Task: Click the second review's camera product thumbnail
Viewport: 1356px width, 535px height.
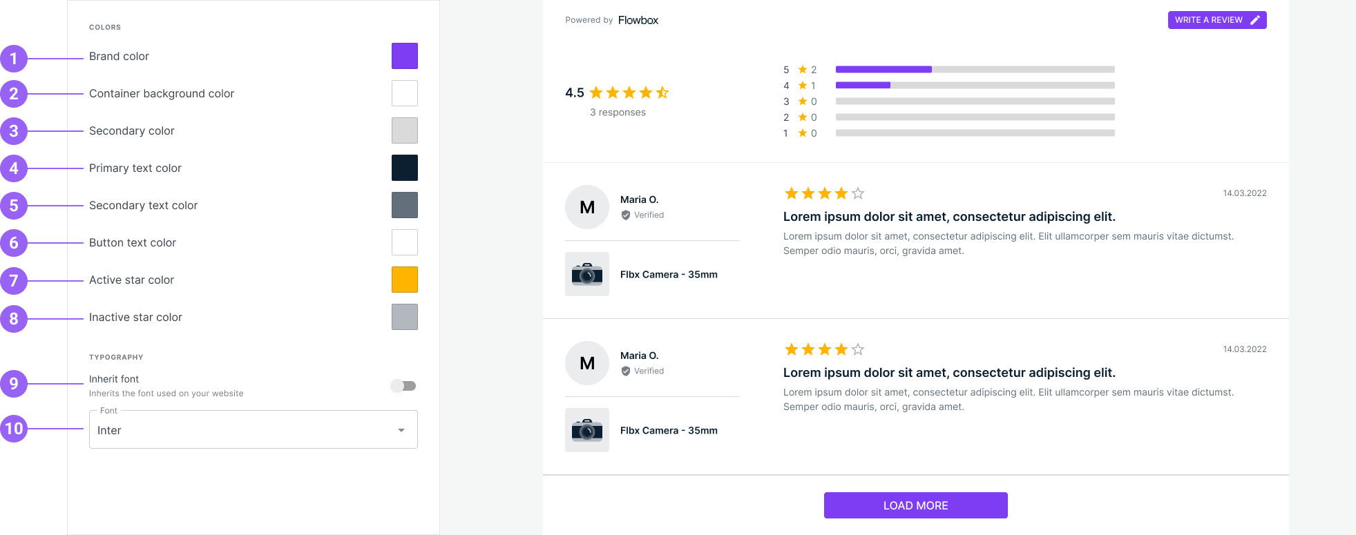Action: [x=587, y=430]
